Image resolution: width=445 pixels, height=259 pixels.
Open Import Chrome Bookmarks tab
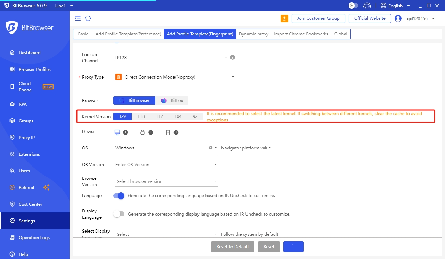click(301, 34)
